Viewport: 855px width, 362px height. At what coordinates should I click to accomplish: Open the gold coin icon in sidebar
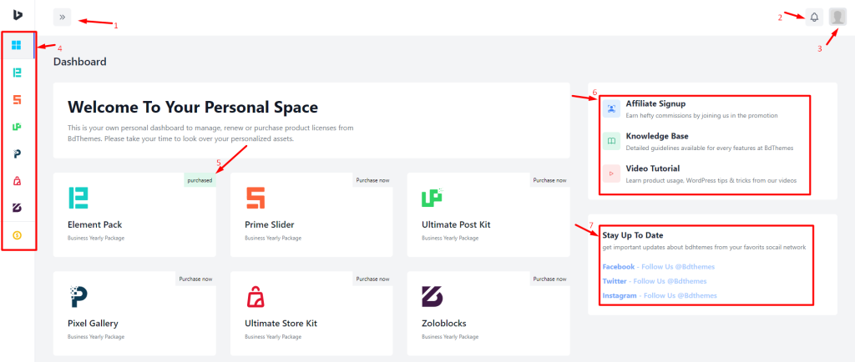[x=17, y=235]
